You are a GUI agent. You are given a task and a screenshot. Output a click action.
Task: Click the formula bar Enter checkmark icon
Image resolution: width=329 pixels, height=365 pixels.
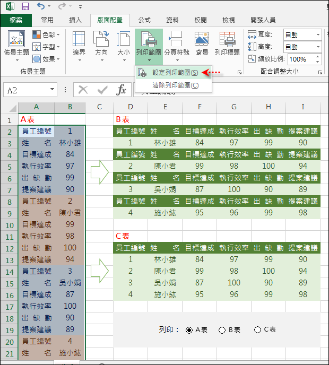102,90
